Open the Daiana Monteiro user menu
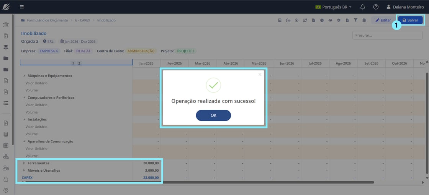Image resolution: width=429 pixels, height=195 pixels. tap(405, 7)
